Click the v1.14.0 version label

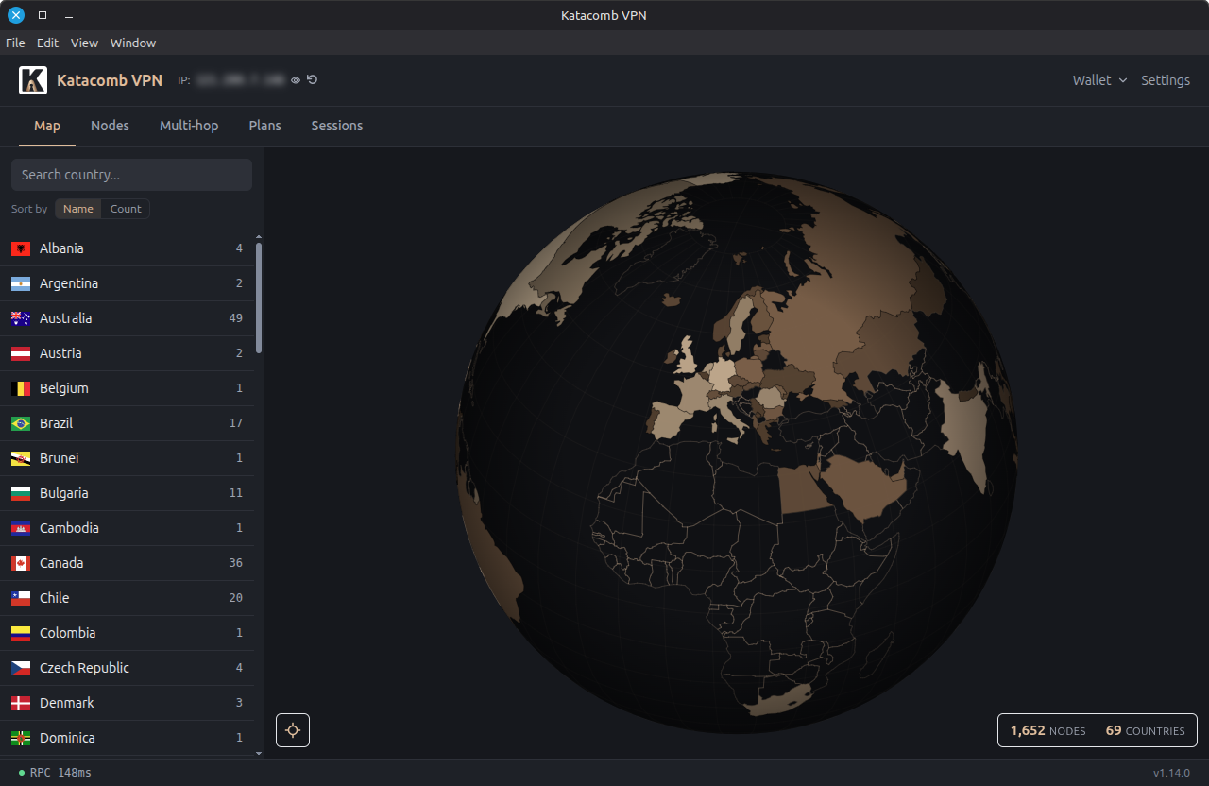tap(1171, 773)
